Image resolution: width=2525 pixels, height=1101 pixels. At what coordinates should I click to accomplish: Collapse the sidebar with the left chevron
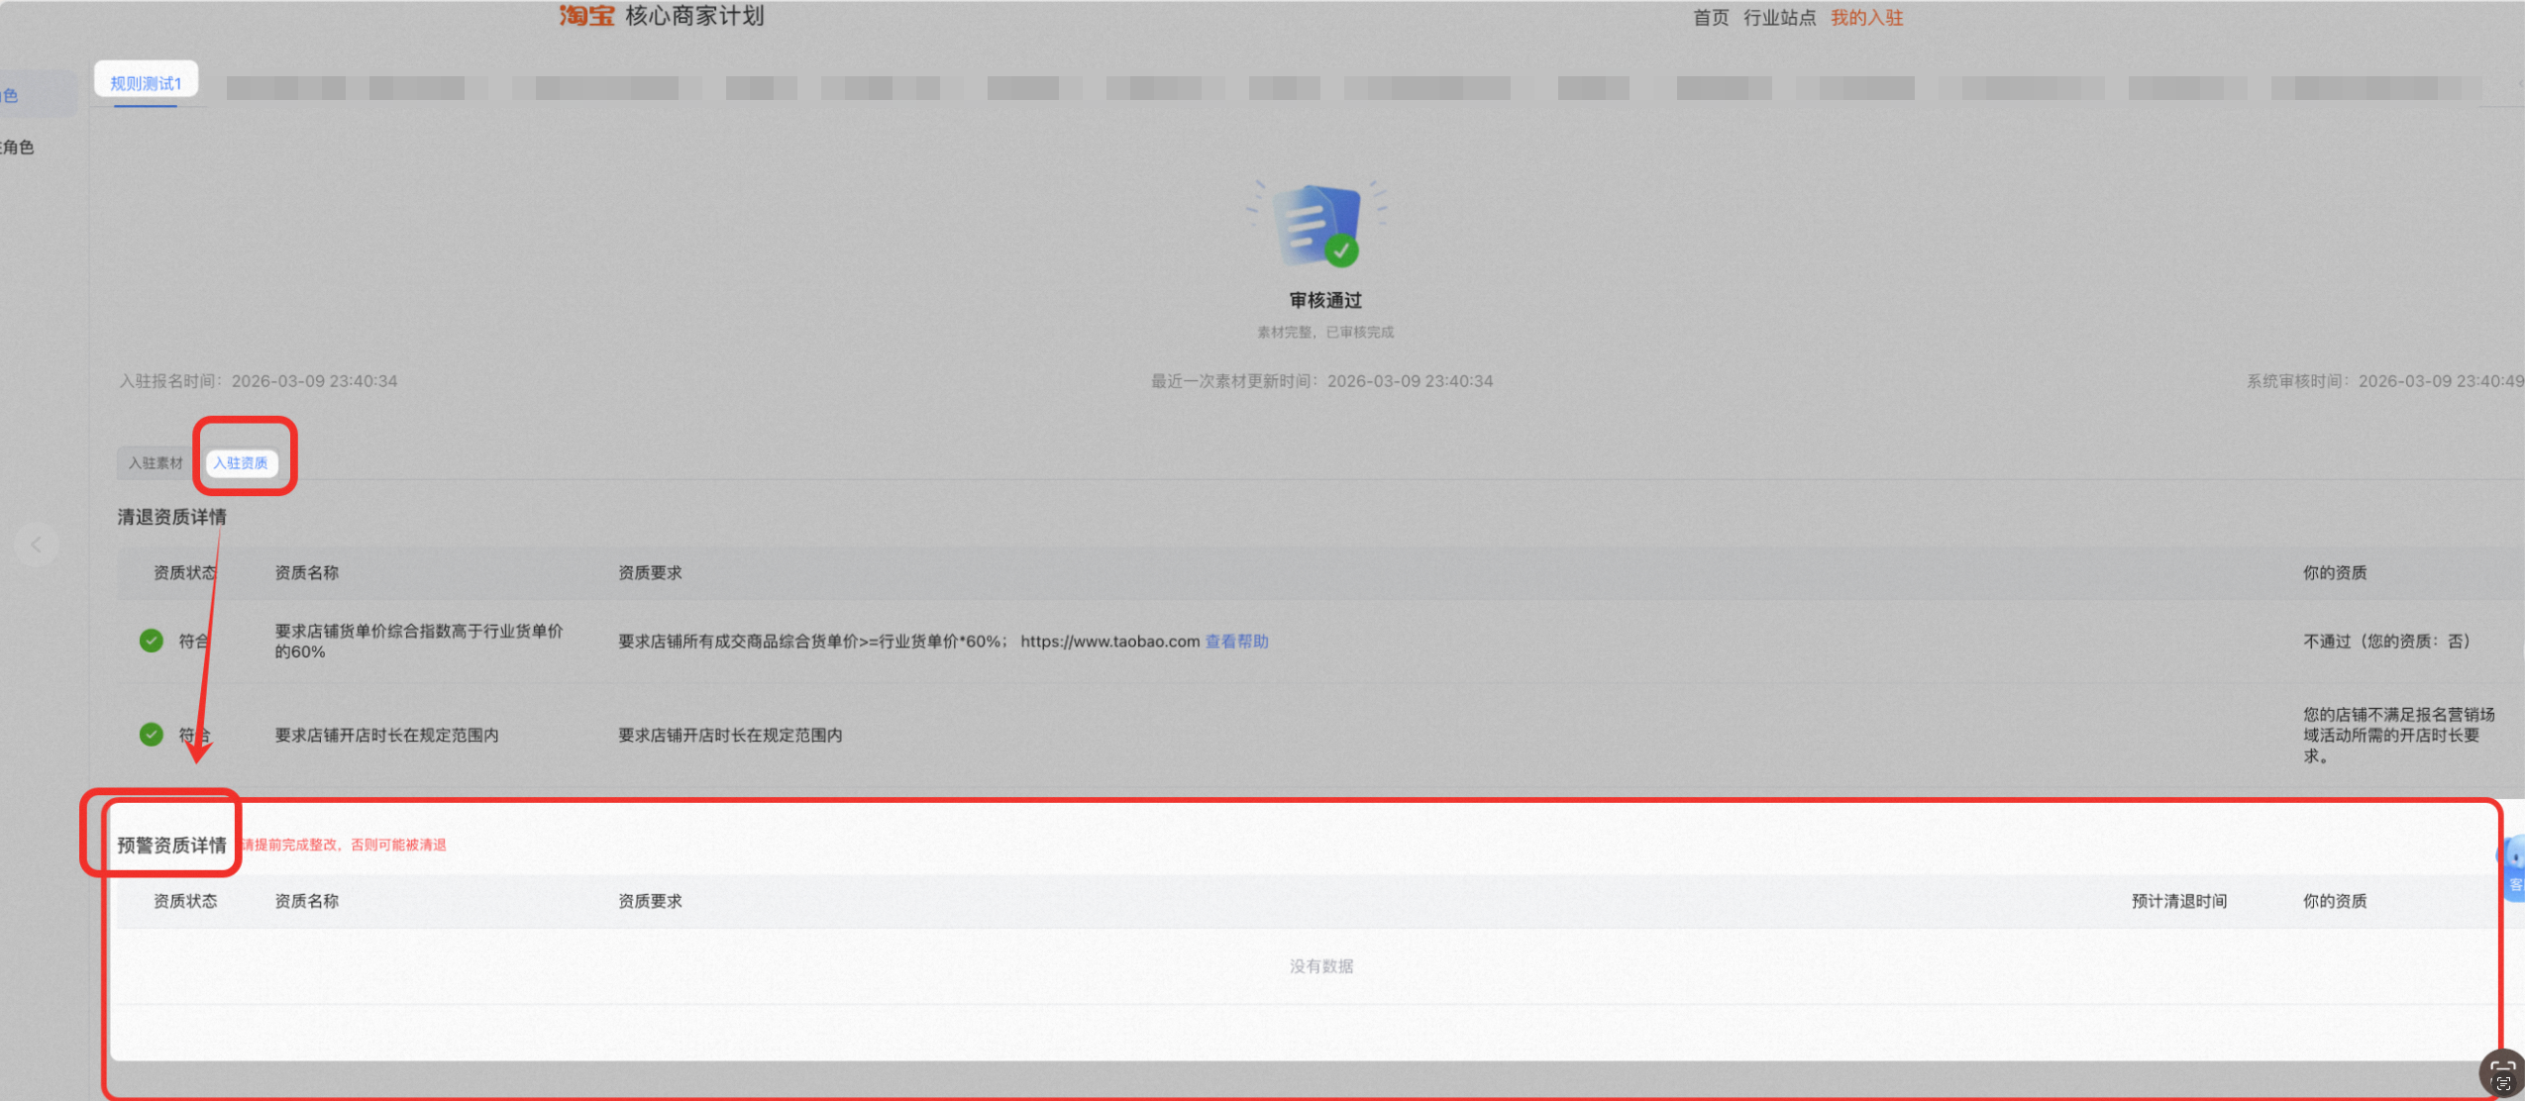pyautogui.click(x=37, y=545)
